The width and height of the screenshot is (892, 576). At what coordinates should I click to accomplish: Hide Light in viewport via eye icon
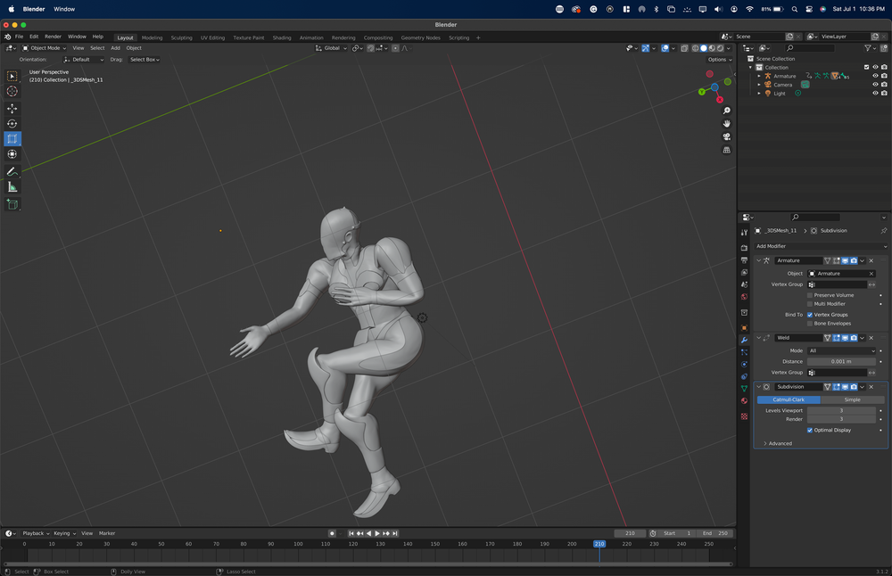[876, 93]
